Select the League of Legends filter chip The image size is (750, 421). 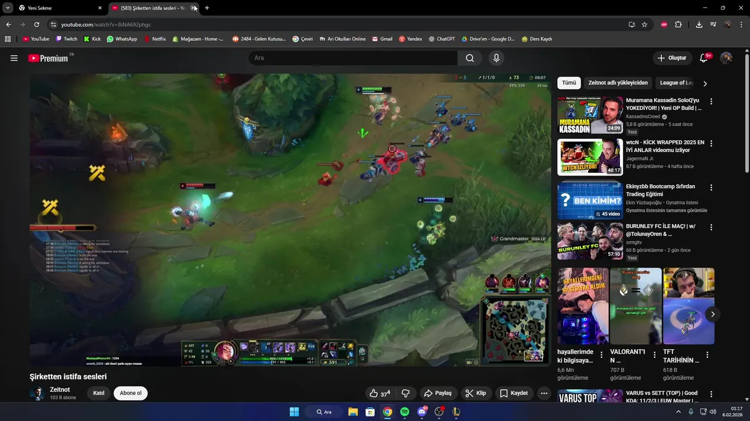click(x=676, y=83)
